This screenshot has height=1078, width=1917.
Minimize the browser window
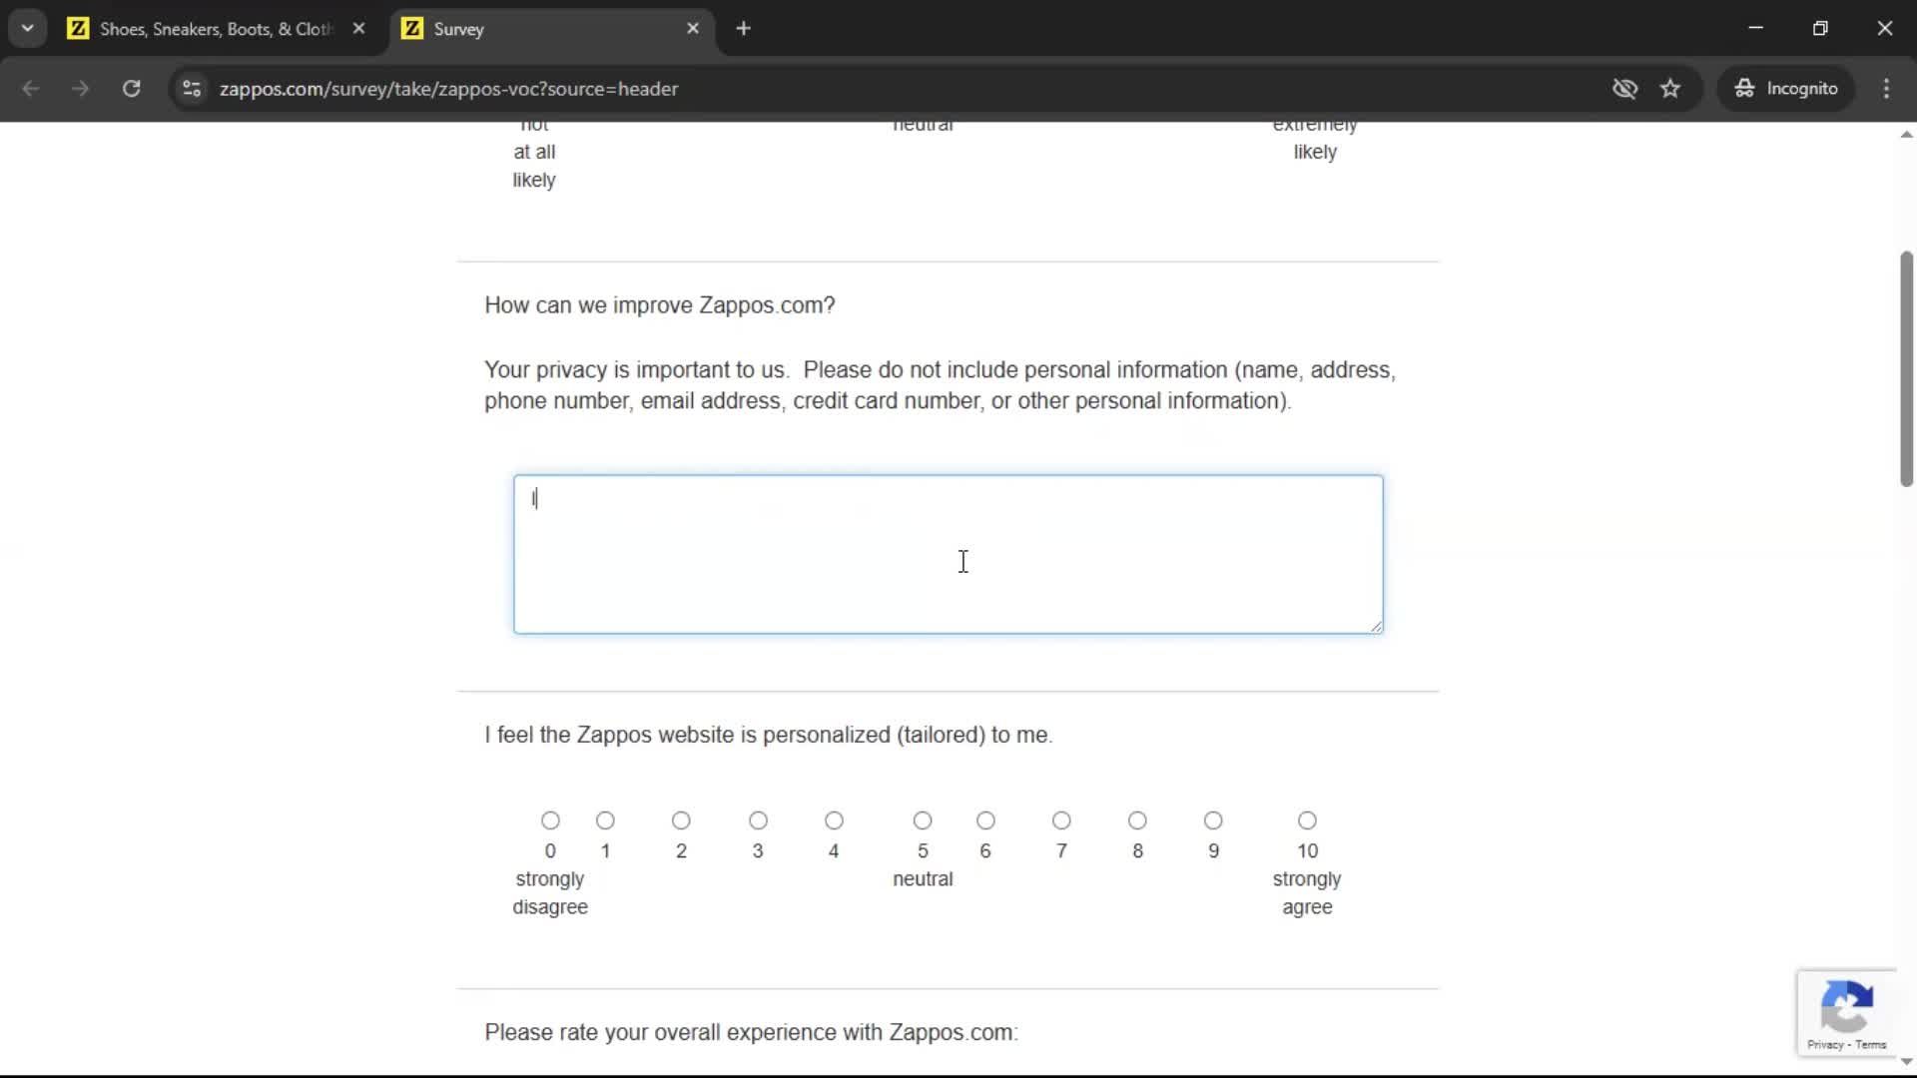coord(1756,29)
